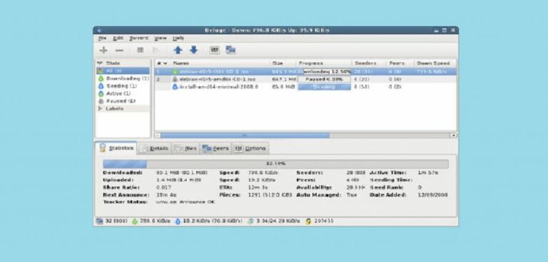Open the View menu

161,38
